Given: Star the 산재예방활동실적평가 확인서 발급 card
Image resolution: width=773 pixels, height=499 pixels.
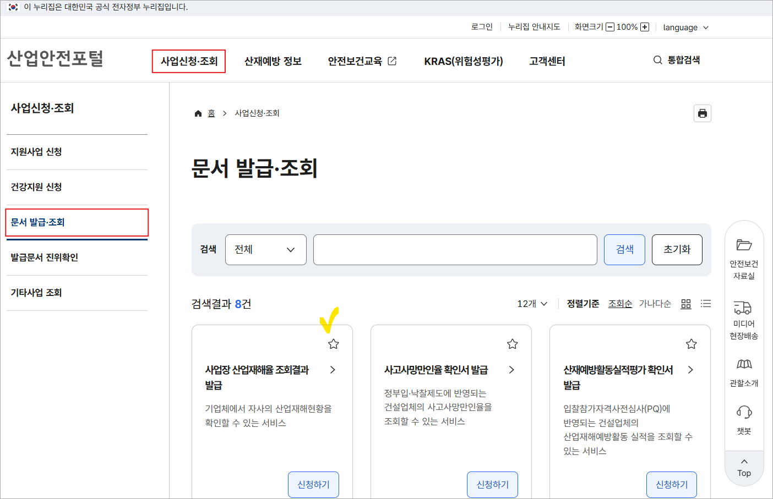Looking at the screenshot, I should point(692,343).
